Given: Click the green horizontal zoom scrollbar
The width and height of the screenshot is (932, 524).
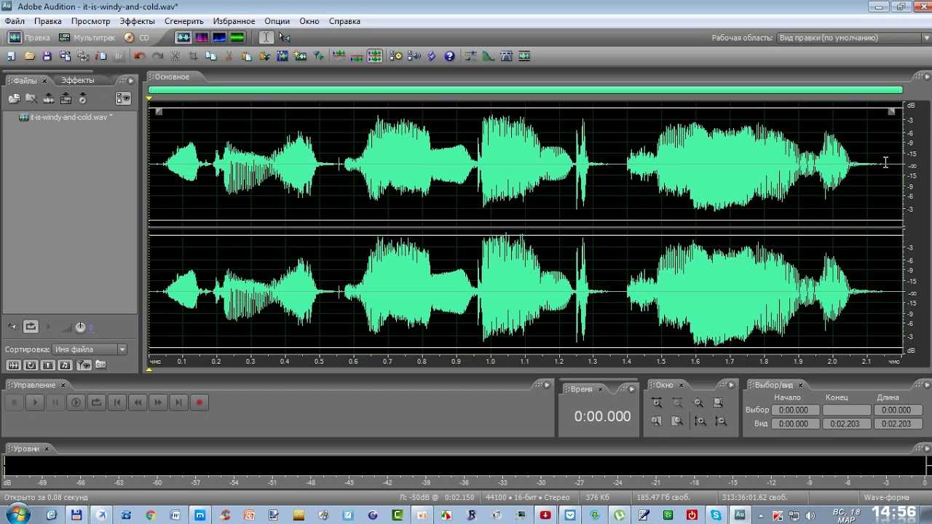Looking at the screenshot, I should click(525, 90).
